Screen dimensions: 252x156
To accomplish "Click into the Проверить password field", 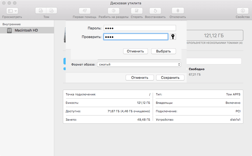I will (136, 37).
